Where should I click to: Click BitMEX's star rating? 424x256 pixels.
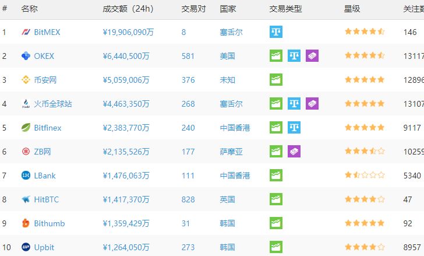point(365,31)
